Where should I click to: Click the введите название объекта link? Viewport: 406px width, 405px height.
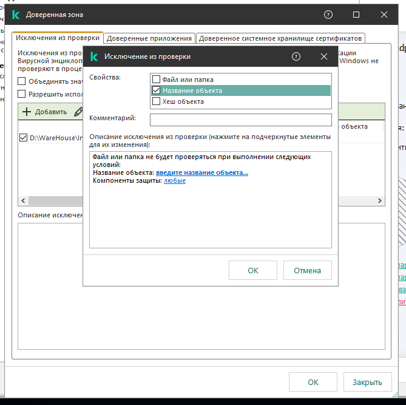click(x=202, y=172)
